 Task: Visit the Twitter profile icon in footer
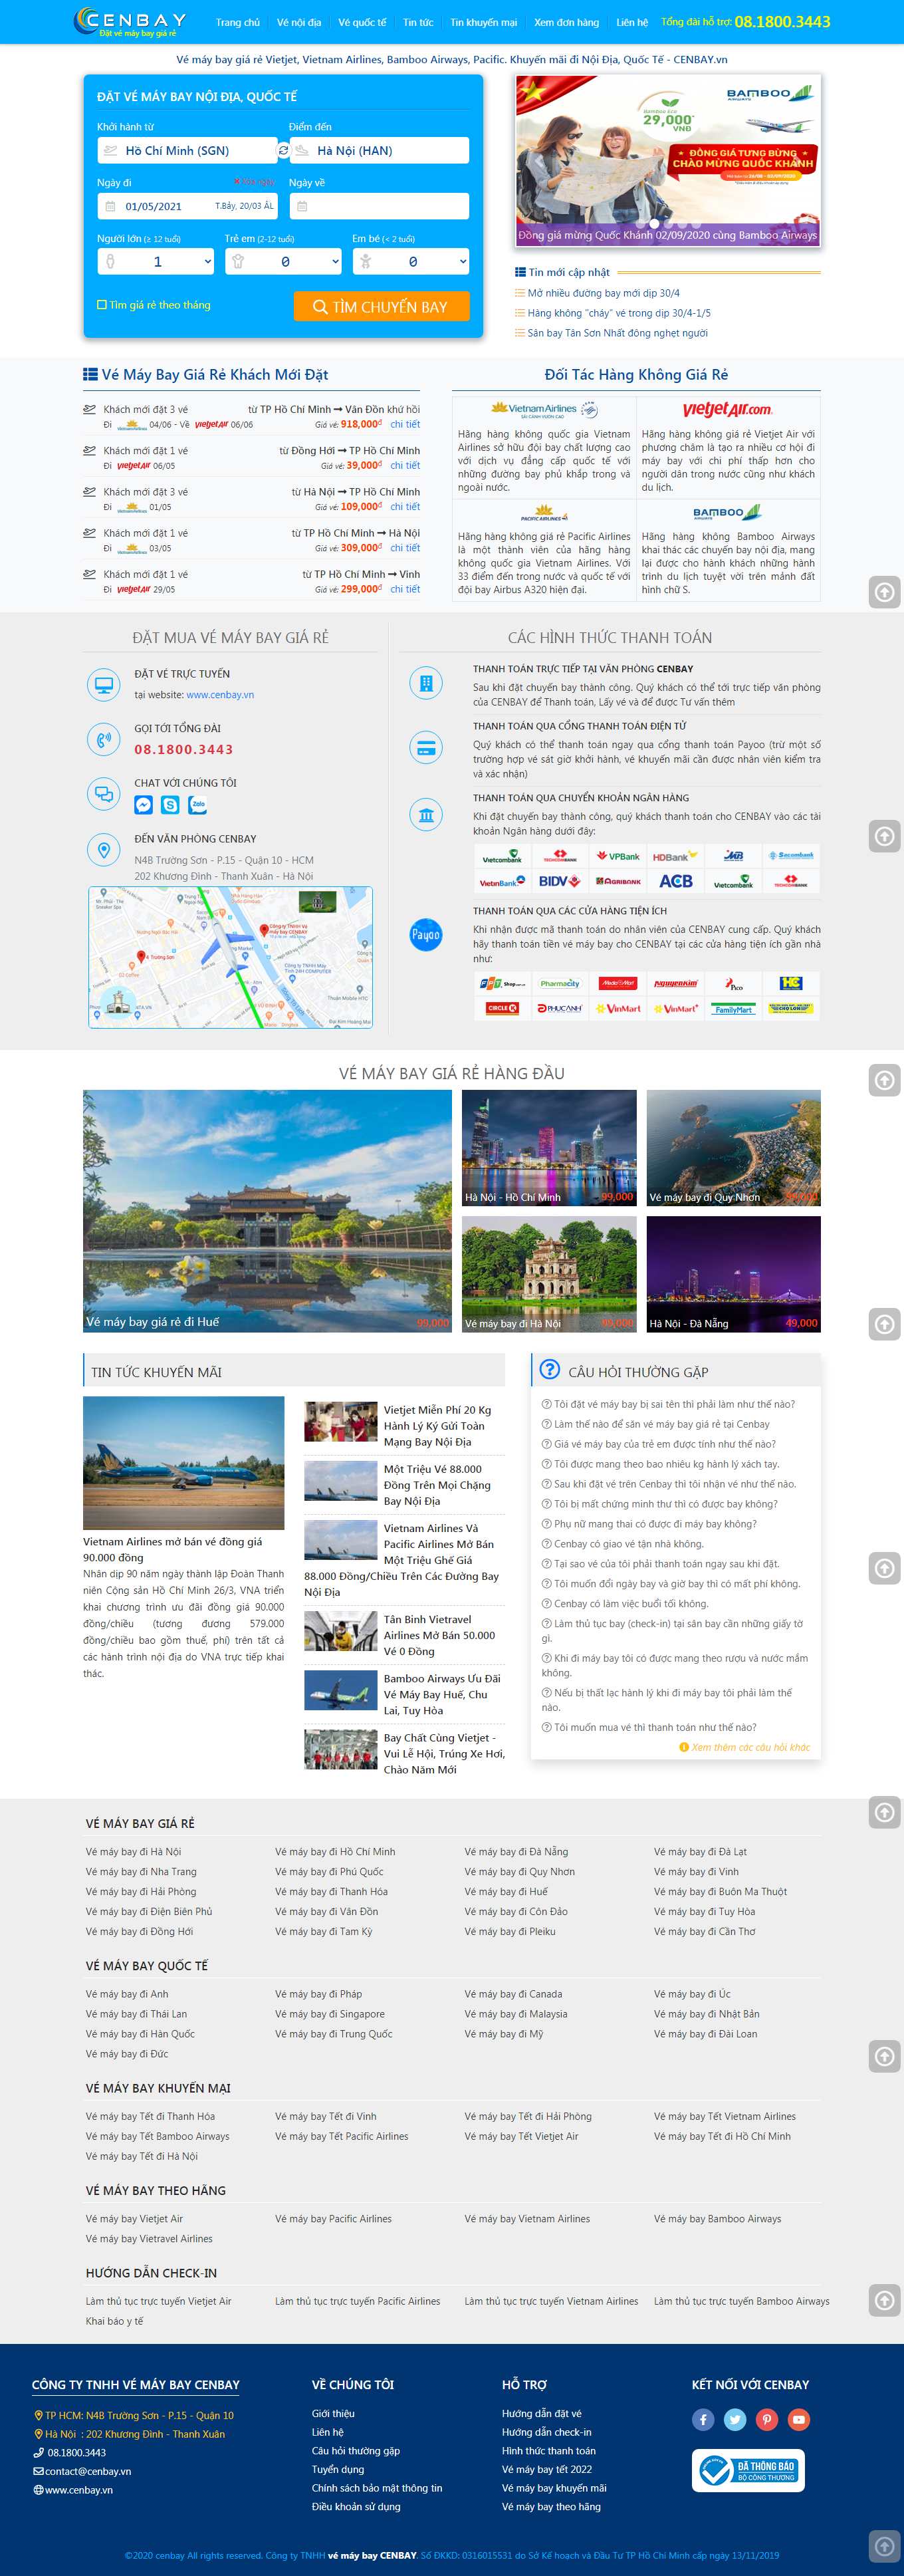click(x=735, y=2420)
